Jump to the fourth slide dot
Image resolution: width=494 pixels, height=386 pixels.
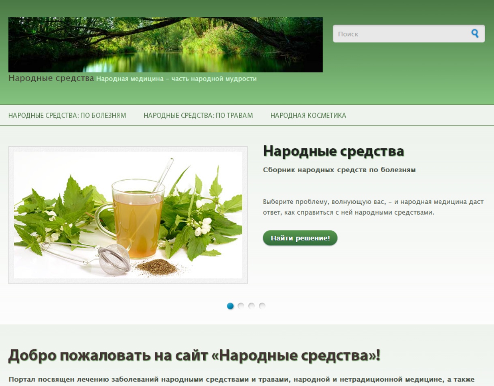point(262,306)
